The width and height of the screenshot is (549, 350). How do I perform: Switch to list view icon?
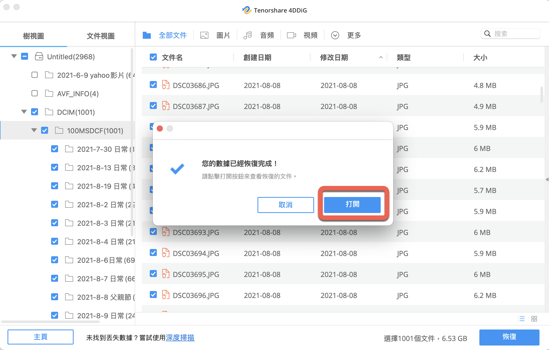[x=521, y=319]
